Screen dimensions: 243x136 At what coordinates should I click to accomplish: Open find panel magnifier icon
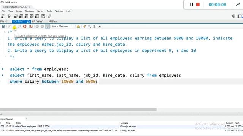tap(89, 26)
